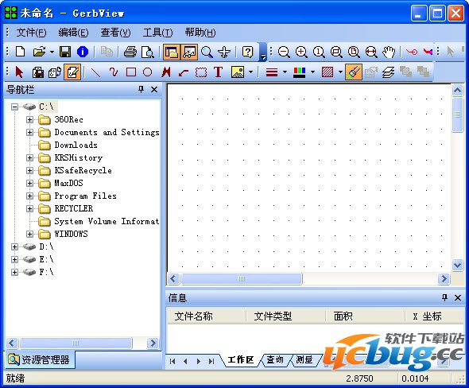Save using the floppy disk icon
This screenshot has height=388, width=469.
65,52
